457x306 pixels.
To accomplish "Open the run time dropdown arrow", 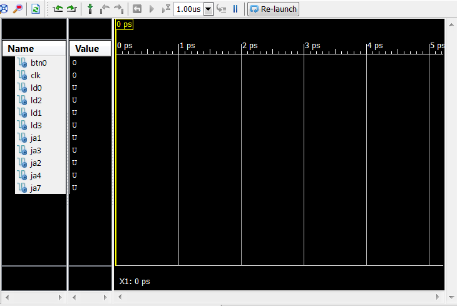I will coord(208,9).
